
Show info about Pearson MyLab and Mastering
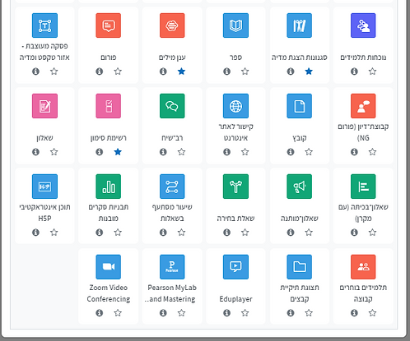(163, 313)
